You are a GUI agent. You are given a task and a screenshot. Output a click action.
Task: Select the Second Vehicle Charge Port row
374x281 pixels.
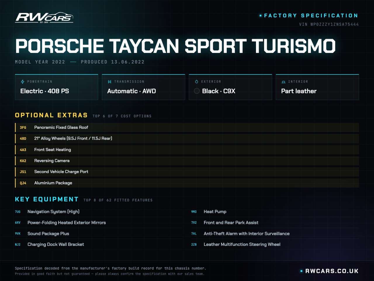tap(187, 172)
